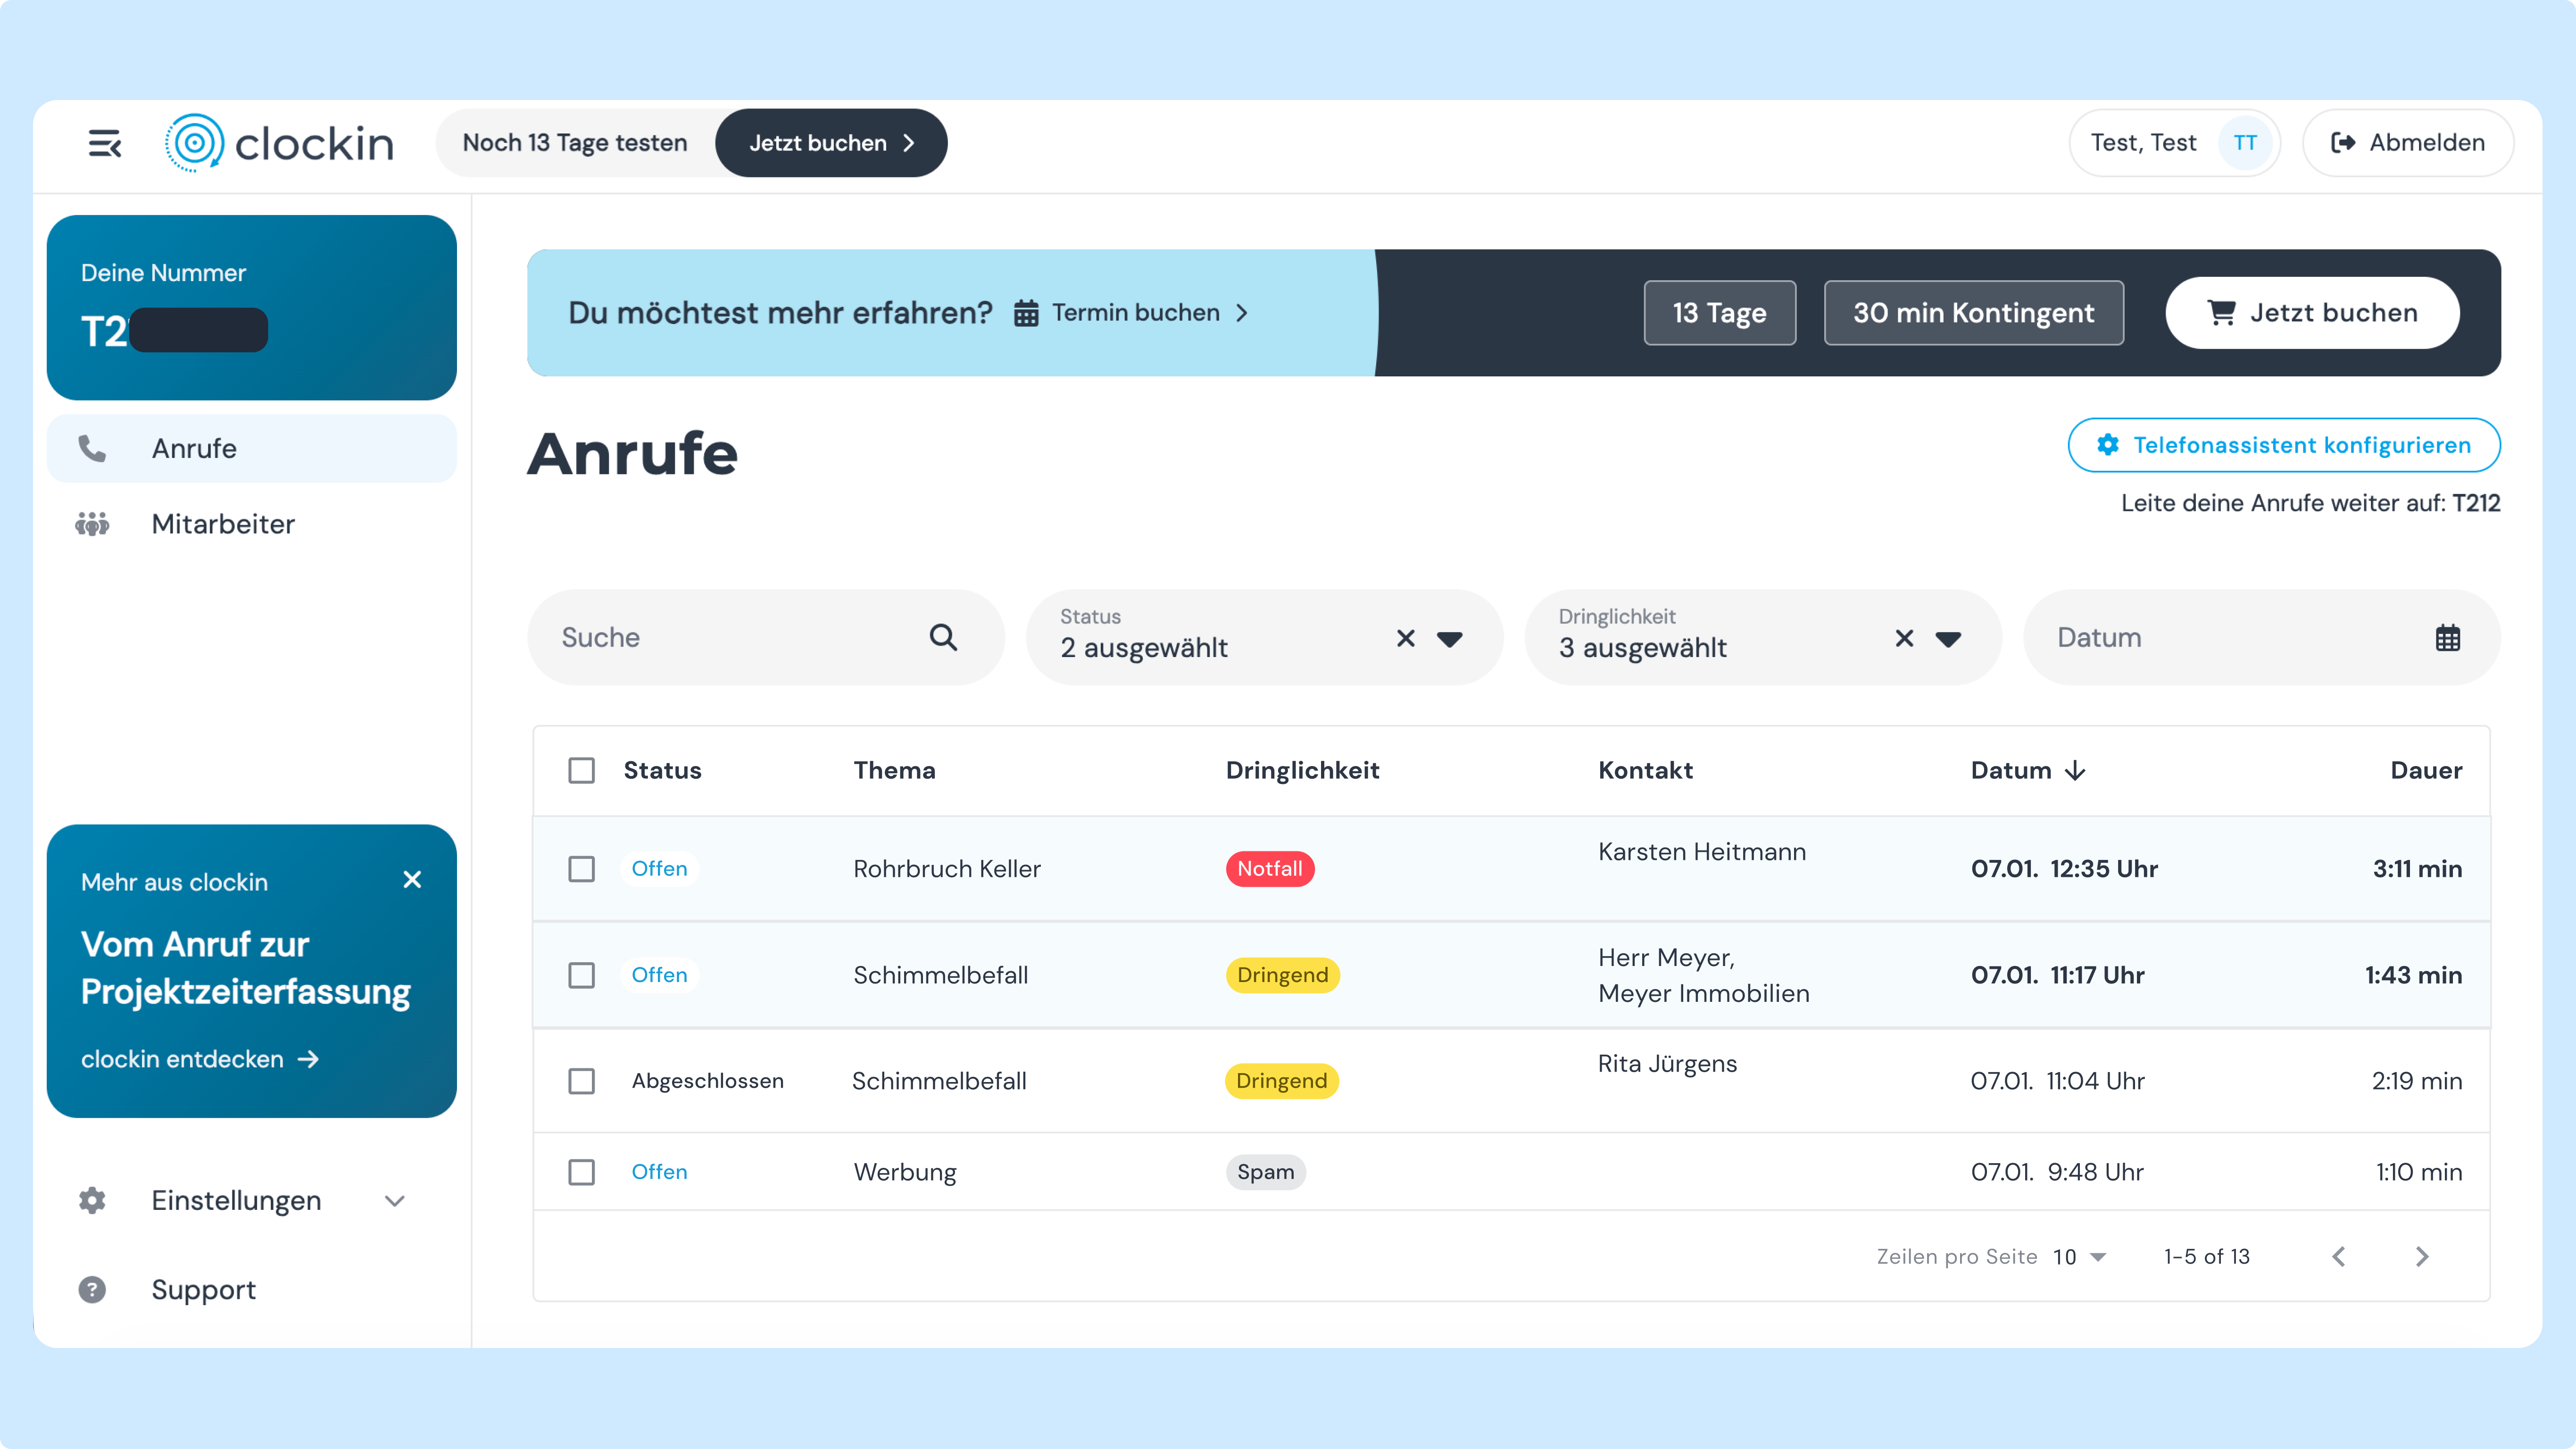The image size is (2576, 1449).
Task: Open the Mitarbeiter page in sidebar
Action: click(251, 524)
